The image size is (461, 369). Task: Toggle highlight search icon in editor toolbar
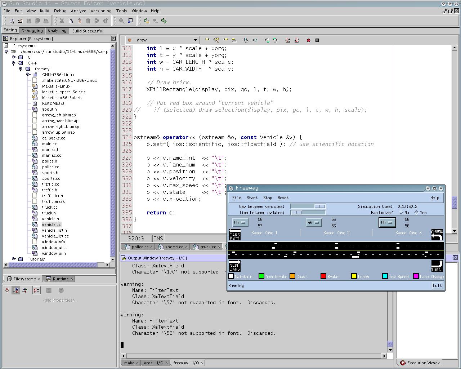pyautogui.click(x=234, y=40)
